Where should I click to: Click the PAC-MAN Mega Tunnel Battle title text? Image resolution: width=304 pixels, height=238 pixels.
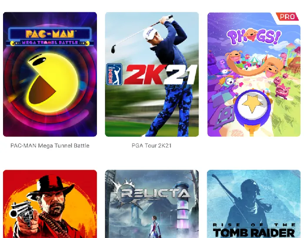pos(50,145)
